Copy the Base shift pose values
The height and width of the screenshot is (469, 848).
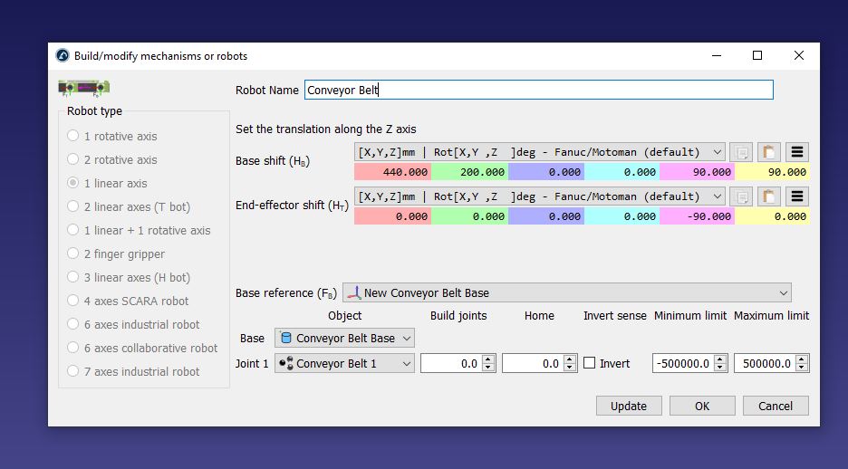coord(740,152)
